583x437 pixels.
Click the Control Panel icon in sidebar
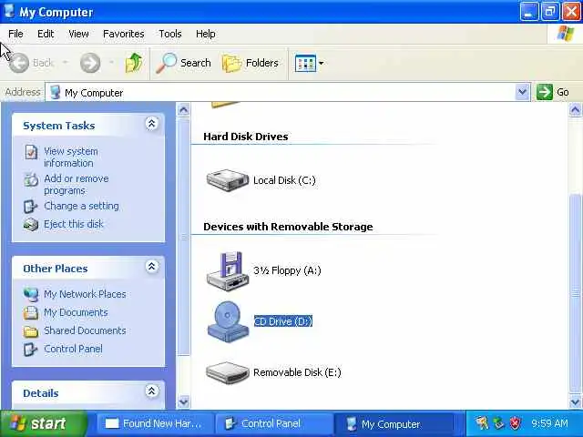(x=30, y=350)
